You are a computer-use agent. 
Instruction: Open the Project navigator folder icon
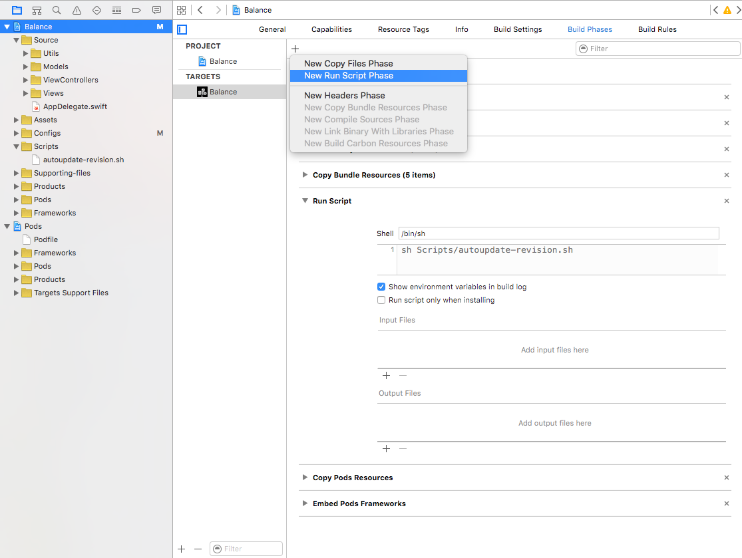click(17, 10)
